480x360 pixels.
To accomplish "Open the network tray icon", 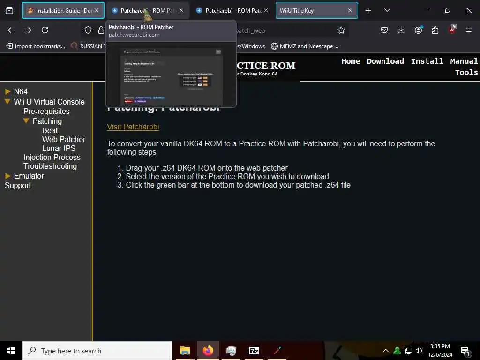I will point(408,351).
